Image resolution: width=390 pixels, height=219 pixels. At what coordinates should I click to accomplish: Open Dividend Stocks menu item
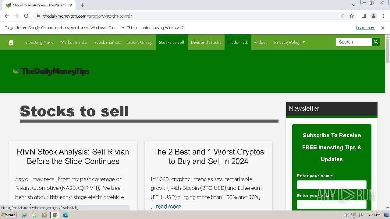[206, 42]
